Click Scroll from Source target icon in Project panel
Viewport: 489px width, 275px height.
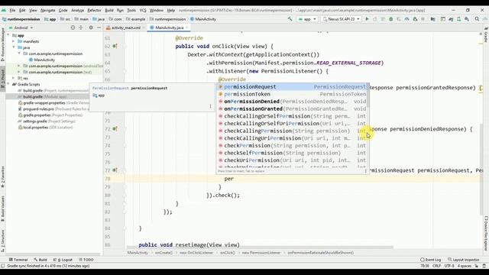click(73, 27)
